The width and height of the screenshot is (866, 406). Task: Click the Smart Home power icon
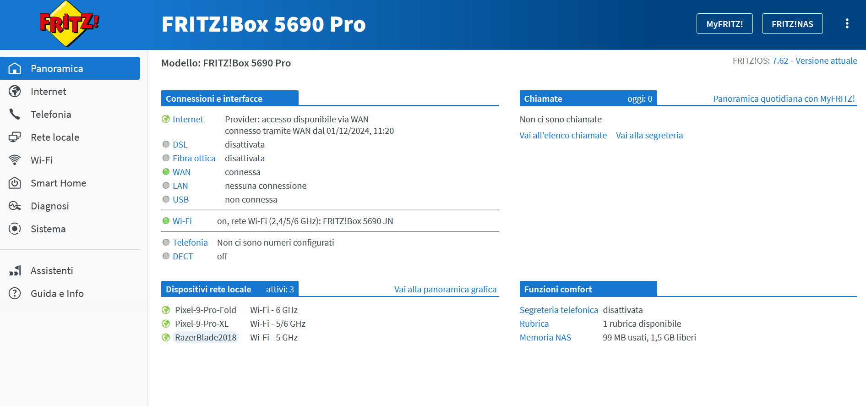15,183
